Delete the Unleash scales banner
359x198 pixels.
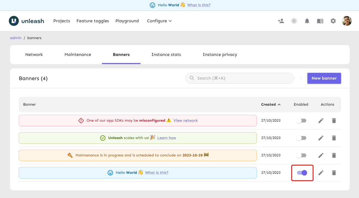[334, 138]
